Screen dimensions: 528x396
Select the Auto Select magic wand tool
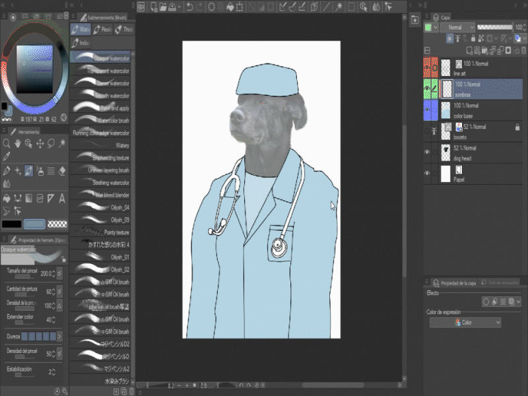62,144
